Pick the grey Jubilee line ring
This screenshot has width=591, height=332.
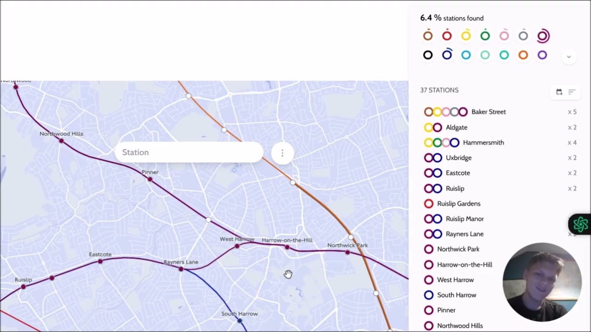point(523,36)
